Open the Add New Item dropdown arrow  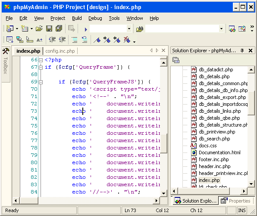pos(31,29)
